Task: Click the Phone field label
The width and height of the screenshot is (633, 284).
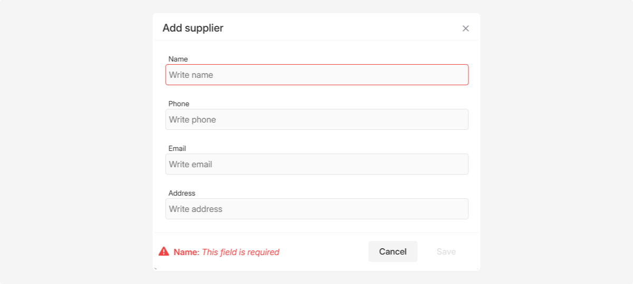Action: 179,104
